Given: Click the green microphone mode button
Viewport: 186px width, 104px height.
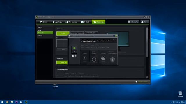Looking at the screenshot, I should click(62, 62).
